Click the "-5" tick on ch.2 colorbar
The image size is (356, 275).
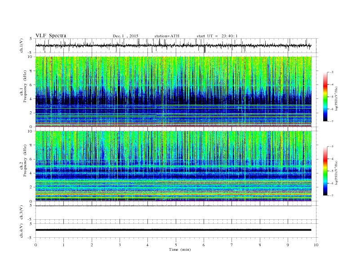click(x=331, y=171)
